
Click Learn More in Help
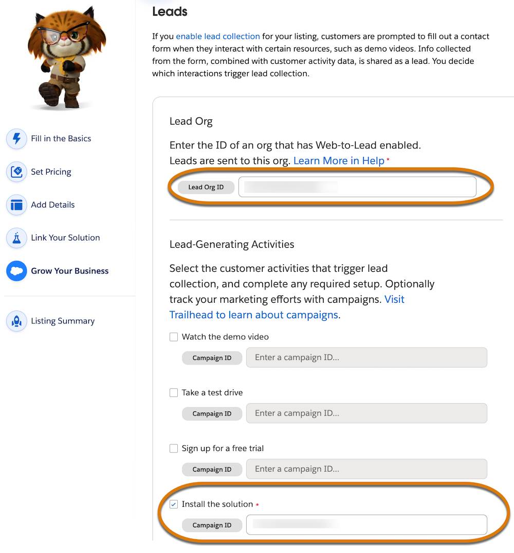[339, 161]
